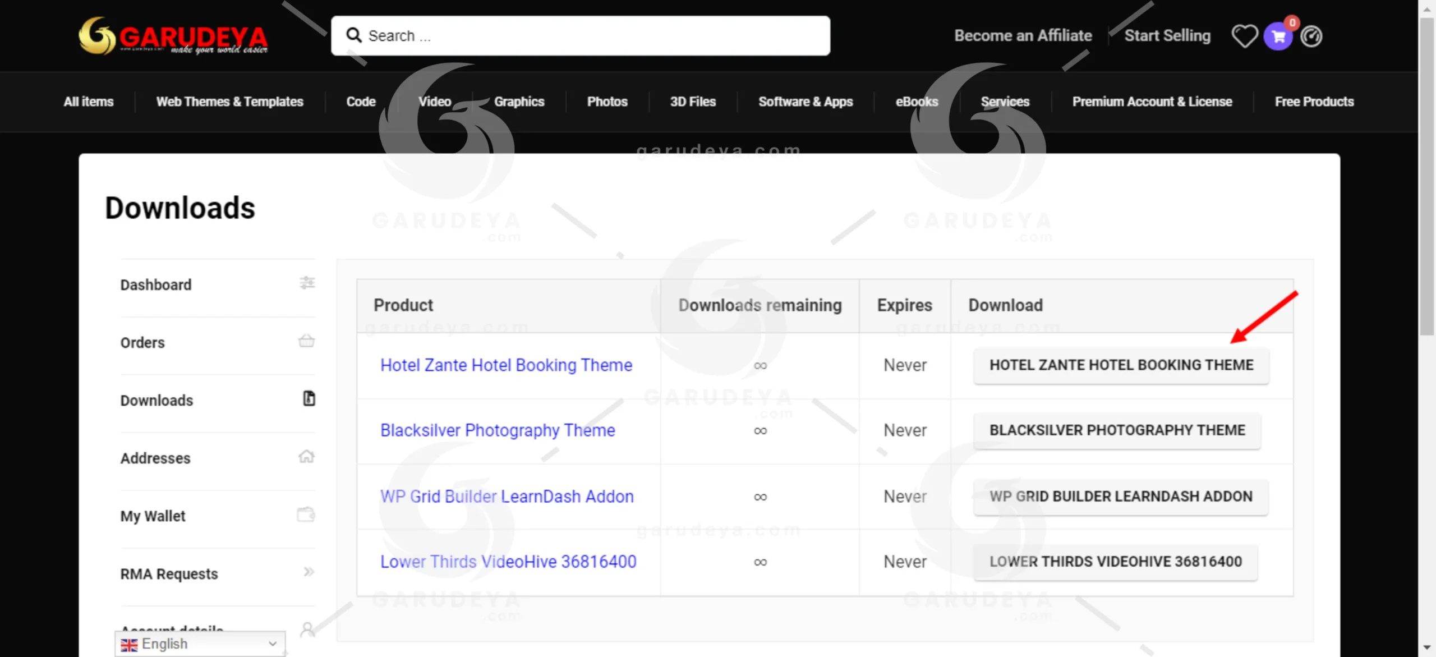Open the Code category menu
The width and height of the screenshot is (1436, 657).
(x=361, y=102)
